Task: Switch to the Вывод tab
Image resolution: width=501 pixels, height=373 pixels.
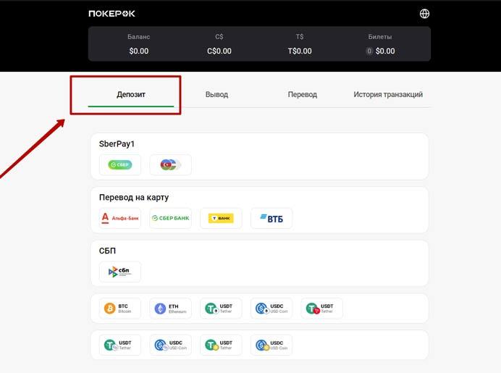Action: tap(216, 95)
